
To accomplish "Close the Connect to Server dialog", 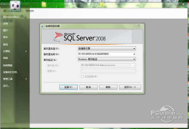I will (139, 25).
